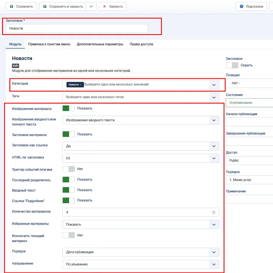Toggle the Read More link switch
This screenshot has width=273, height=273.
[x=69, y=200]
